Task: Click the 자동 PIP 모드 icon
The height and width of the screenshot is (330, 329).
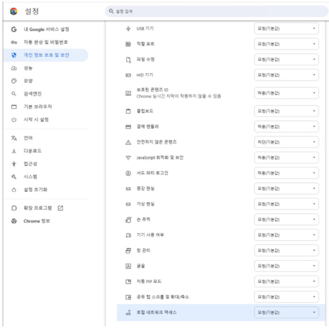Action: pos(128,282)
